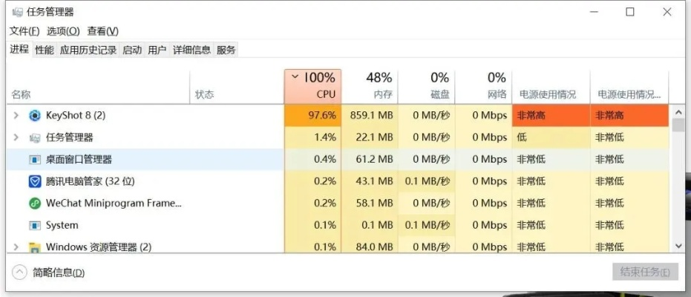Select the System process icon

pyautogui.click(x=34, y=225)
